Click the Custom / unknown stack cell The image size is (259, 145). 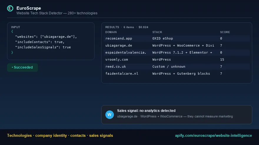click(169, 66)
